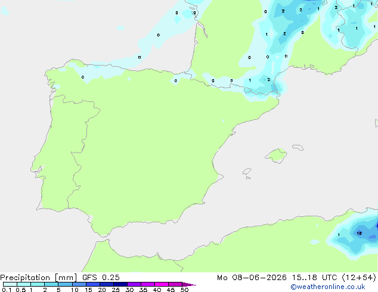Click the above-50 legend arrow tip
Image resolution: width=378 pixels, height=292 pixels.
189,284
